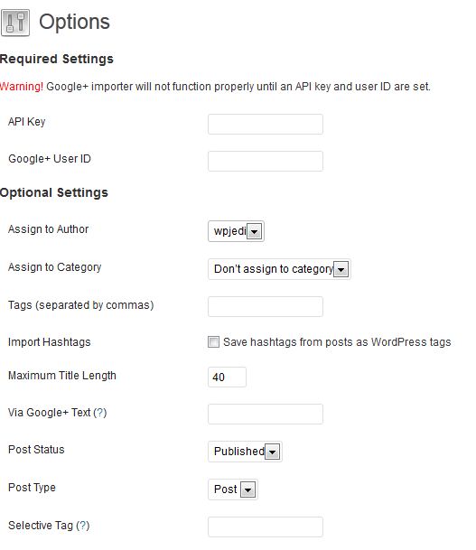The image size is (476, 550).
Task: Open the Via Google+ Text help link
Action: (100, 413)
